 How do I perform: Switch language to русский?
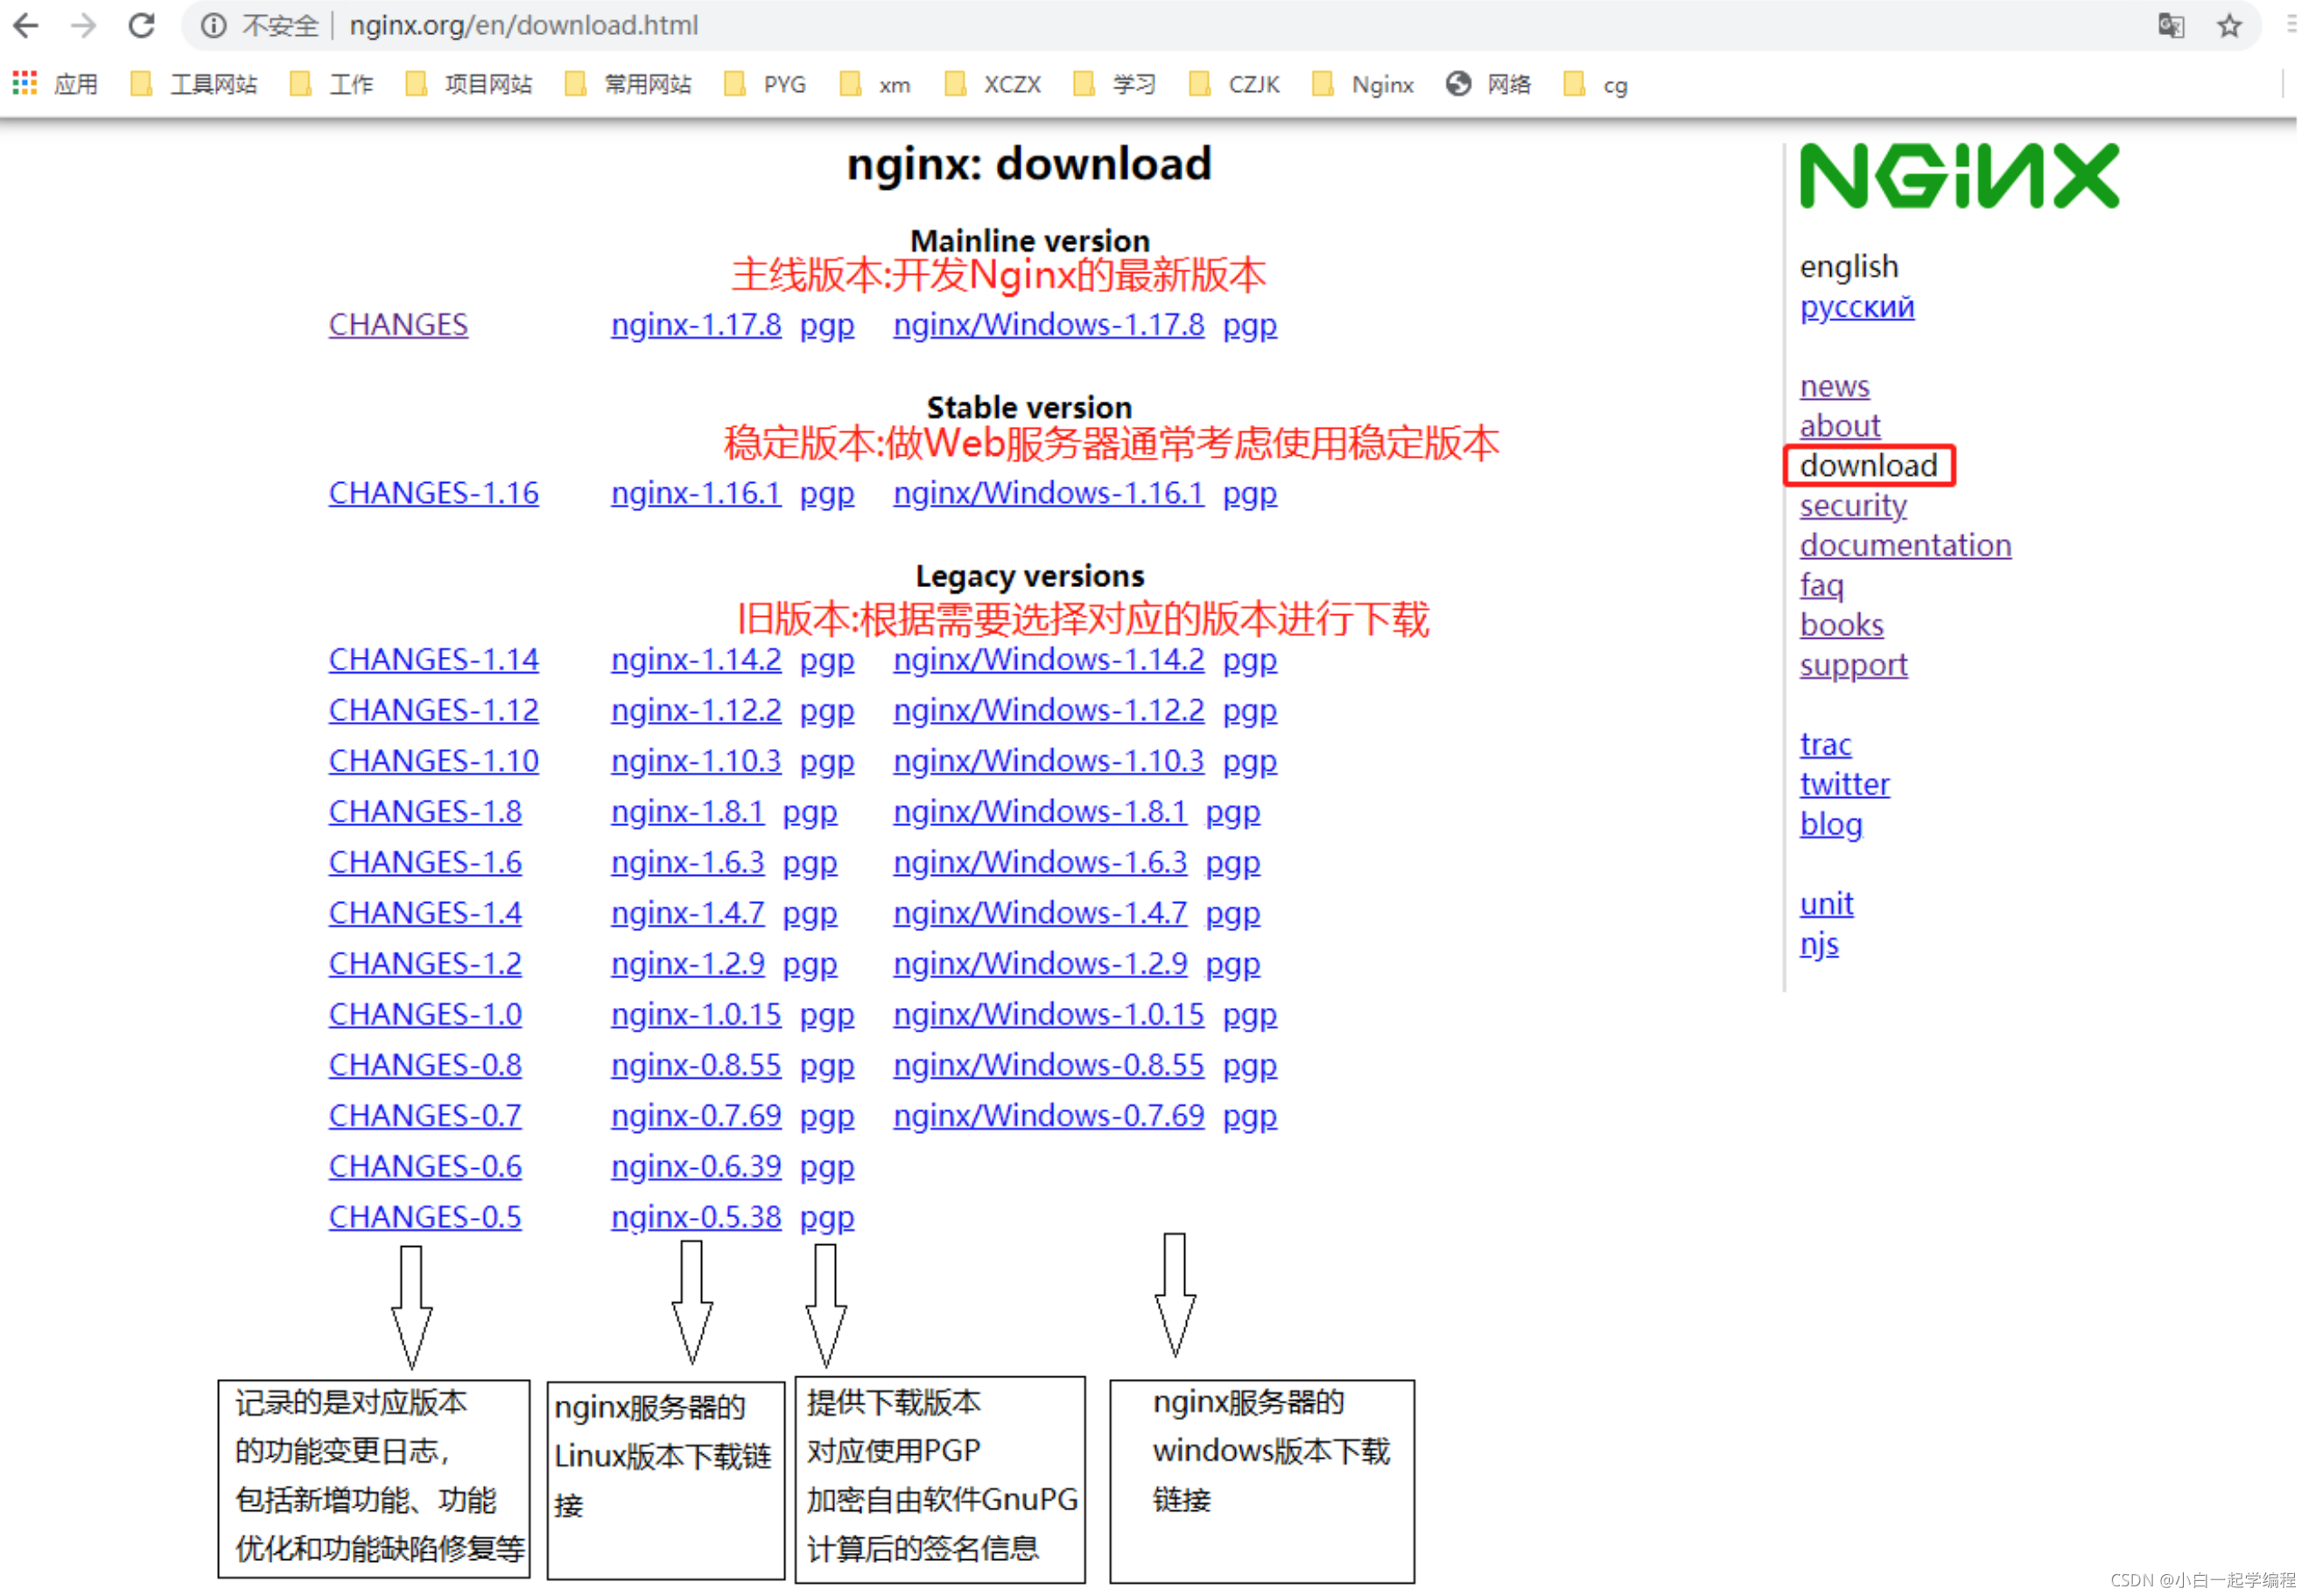coord(1856,307)
